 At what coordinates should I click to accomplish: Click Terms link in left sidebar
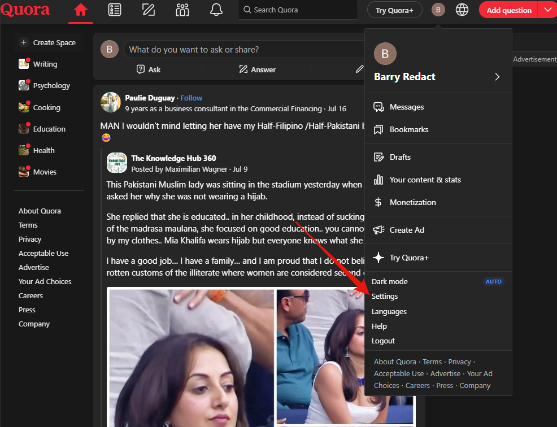[x=28, y=225]
